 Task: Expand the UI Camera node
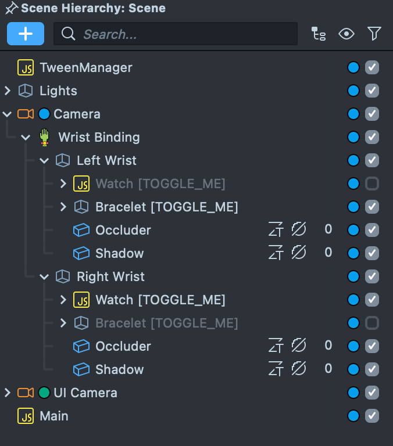[8, 393]
